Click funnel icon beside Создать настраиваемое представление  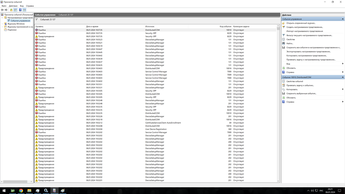click(x=284, y=27)
